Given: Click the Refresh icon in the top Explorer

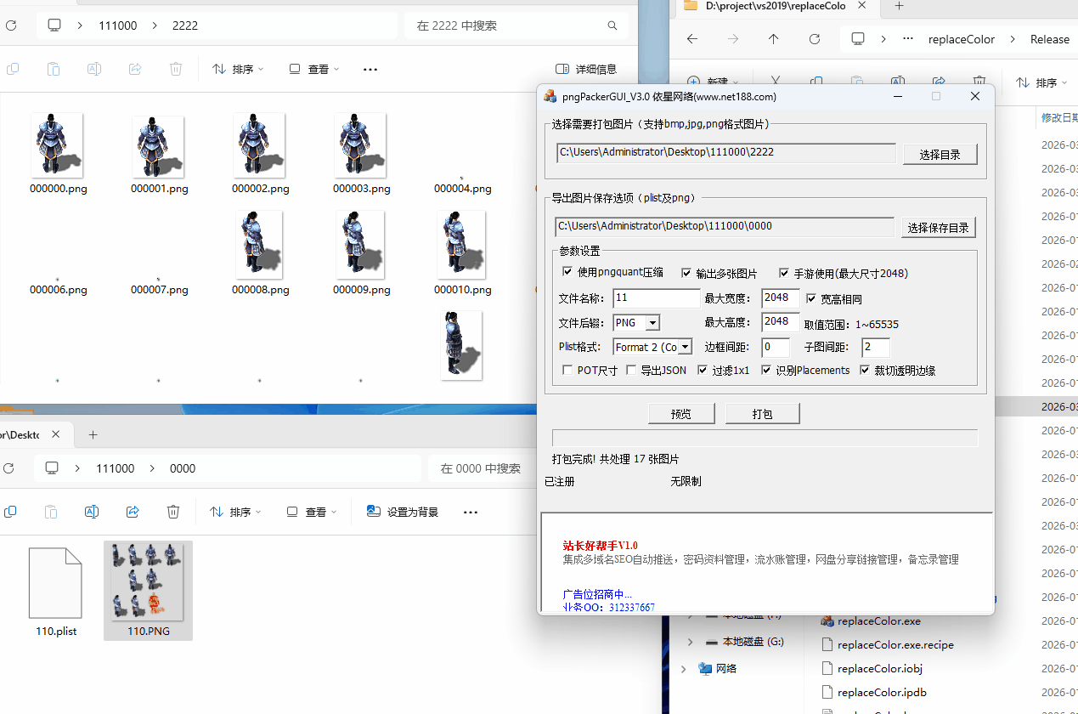Looking at the screenshot, I should (x=11, y=25).
